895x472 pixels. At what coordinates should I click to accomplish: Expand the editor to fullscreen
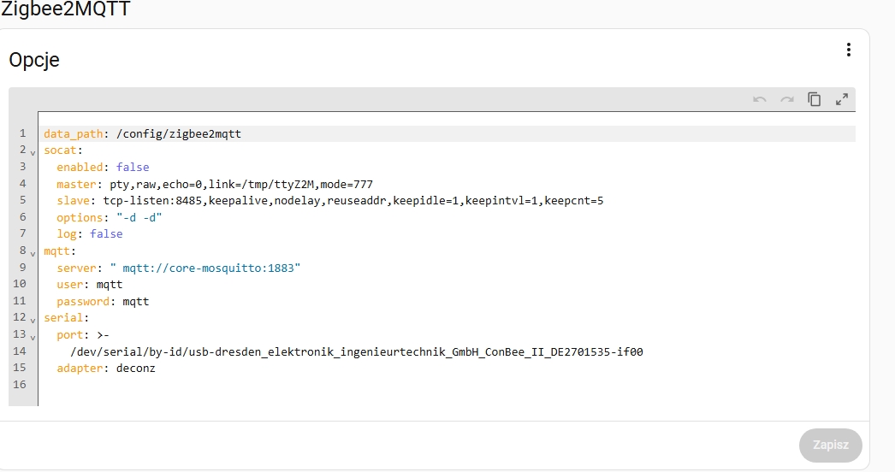[842, 100]
